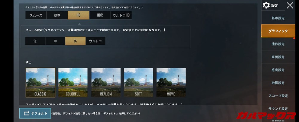Select 標準 graphics quality
The height and width of the screenshot is (122, 299).
click(57, 16)
